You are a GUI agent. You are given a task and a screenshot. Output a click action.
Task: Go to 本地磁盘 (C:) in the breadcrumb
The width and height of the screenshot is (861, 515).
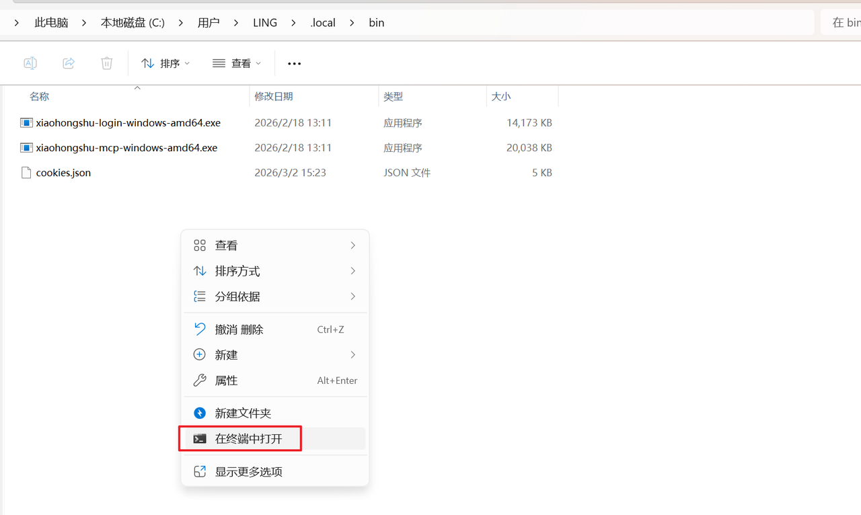click(x=133, y=23)
